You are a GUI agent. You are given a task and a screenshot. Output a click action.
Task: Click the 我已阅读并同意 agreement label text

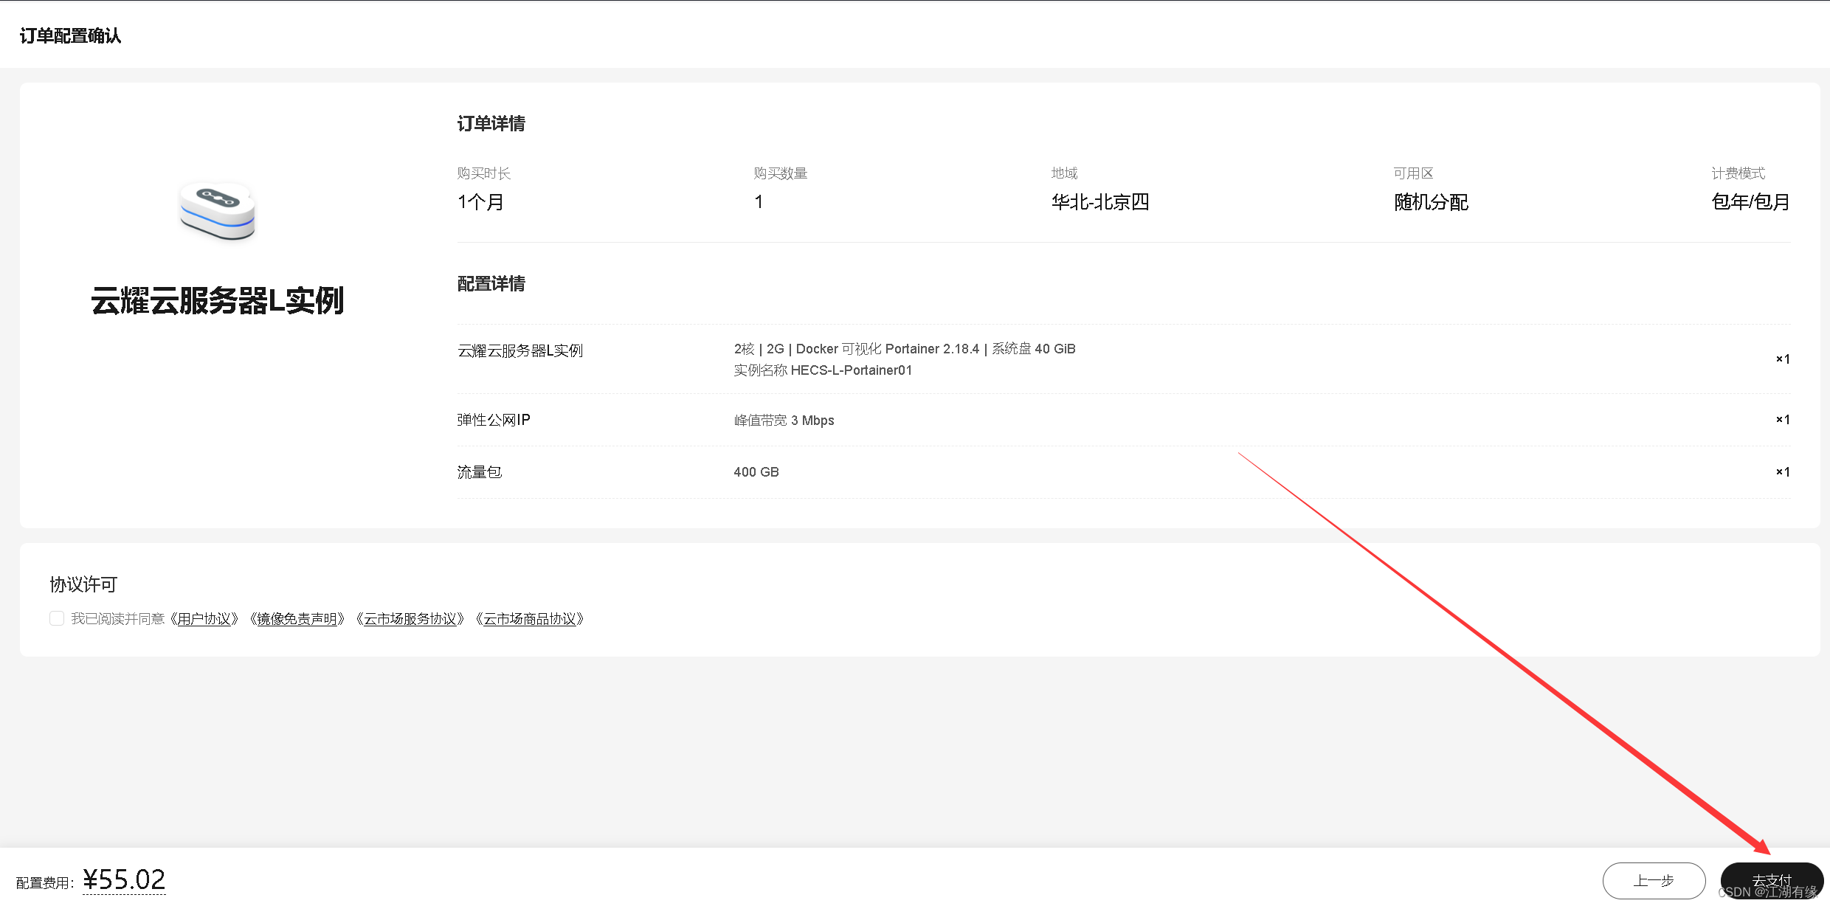118,619
